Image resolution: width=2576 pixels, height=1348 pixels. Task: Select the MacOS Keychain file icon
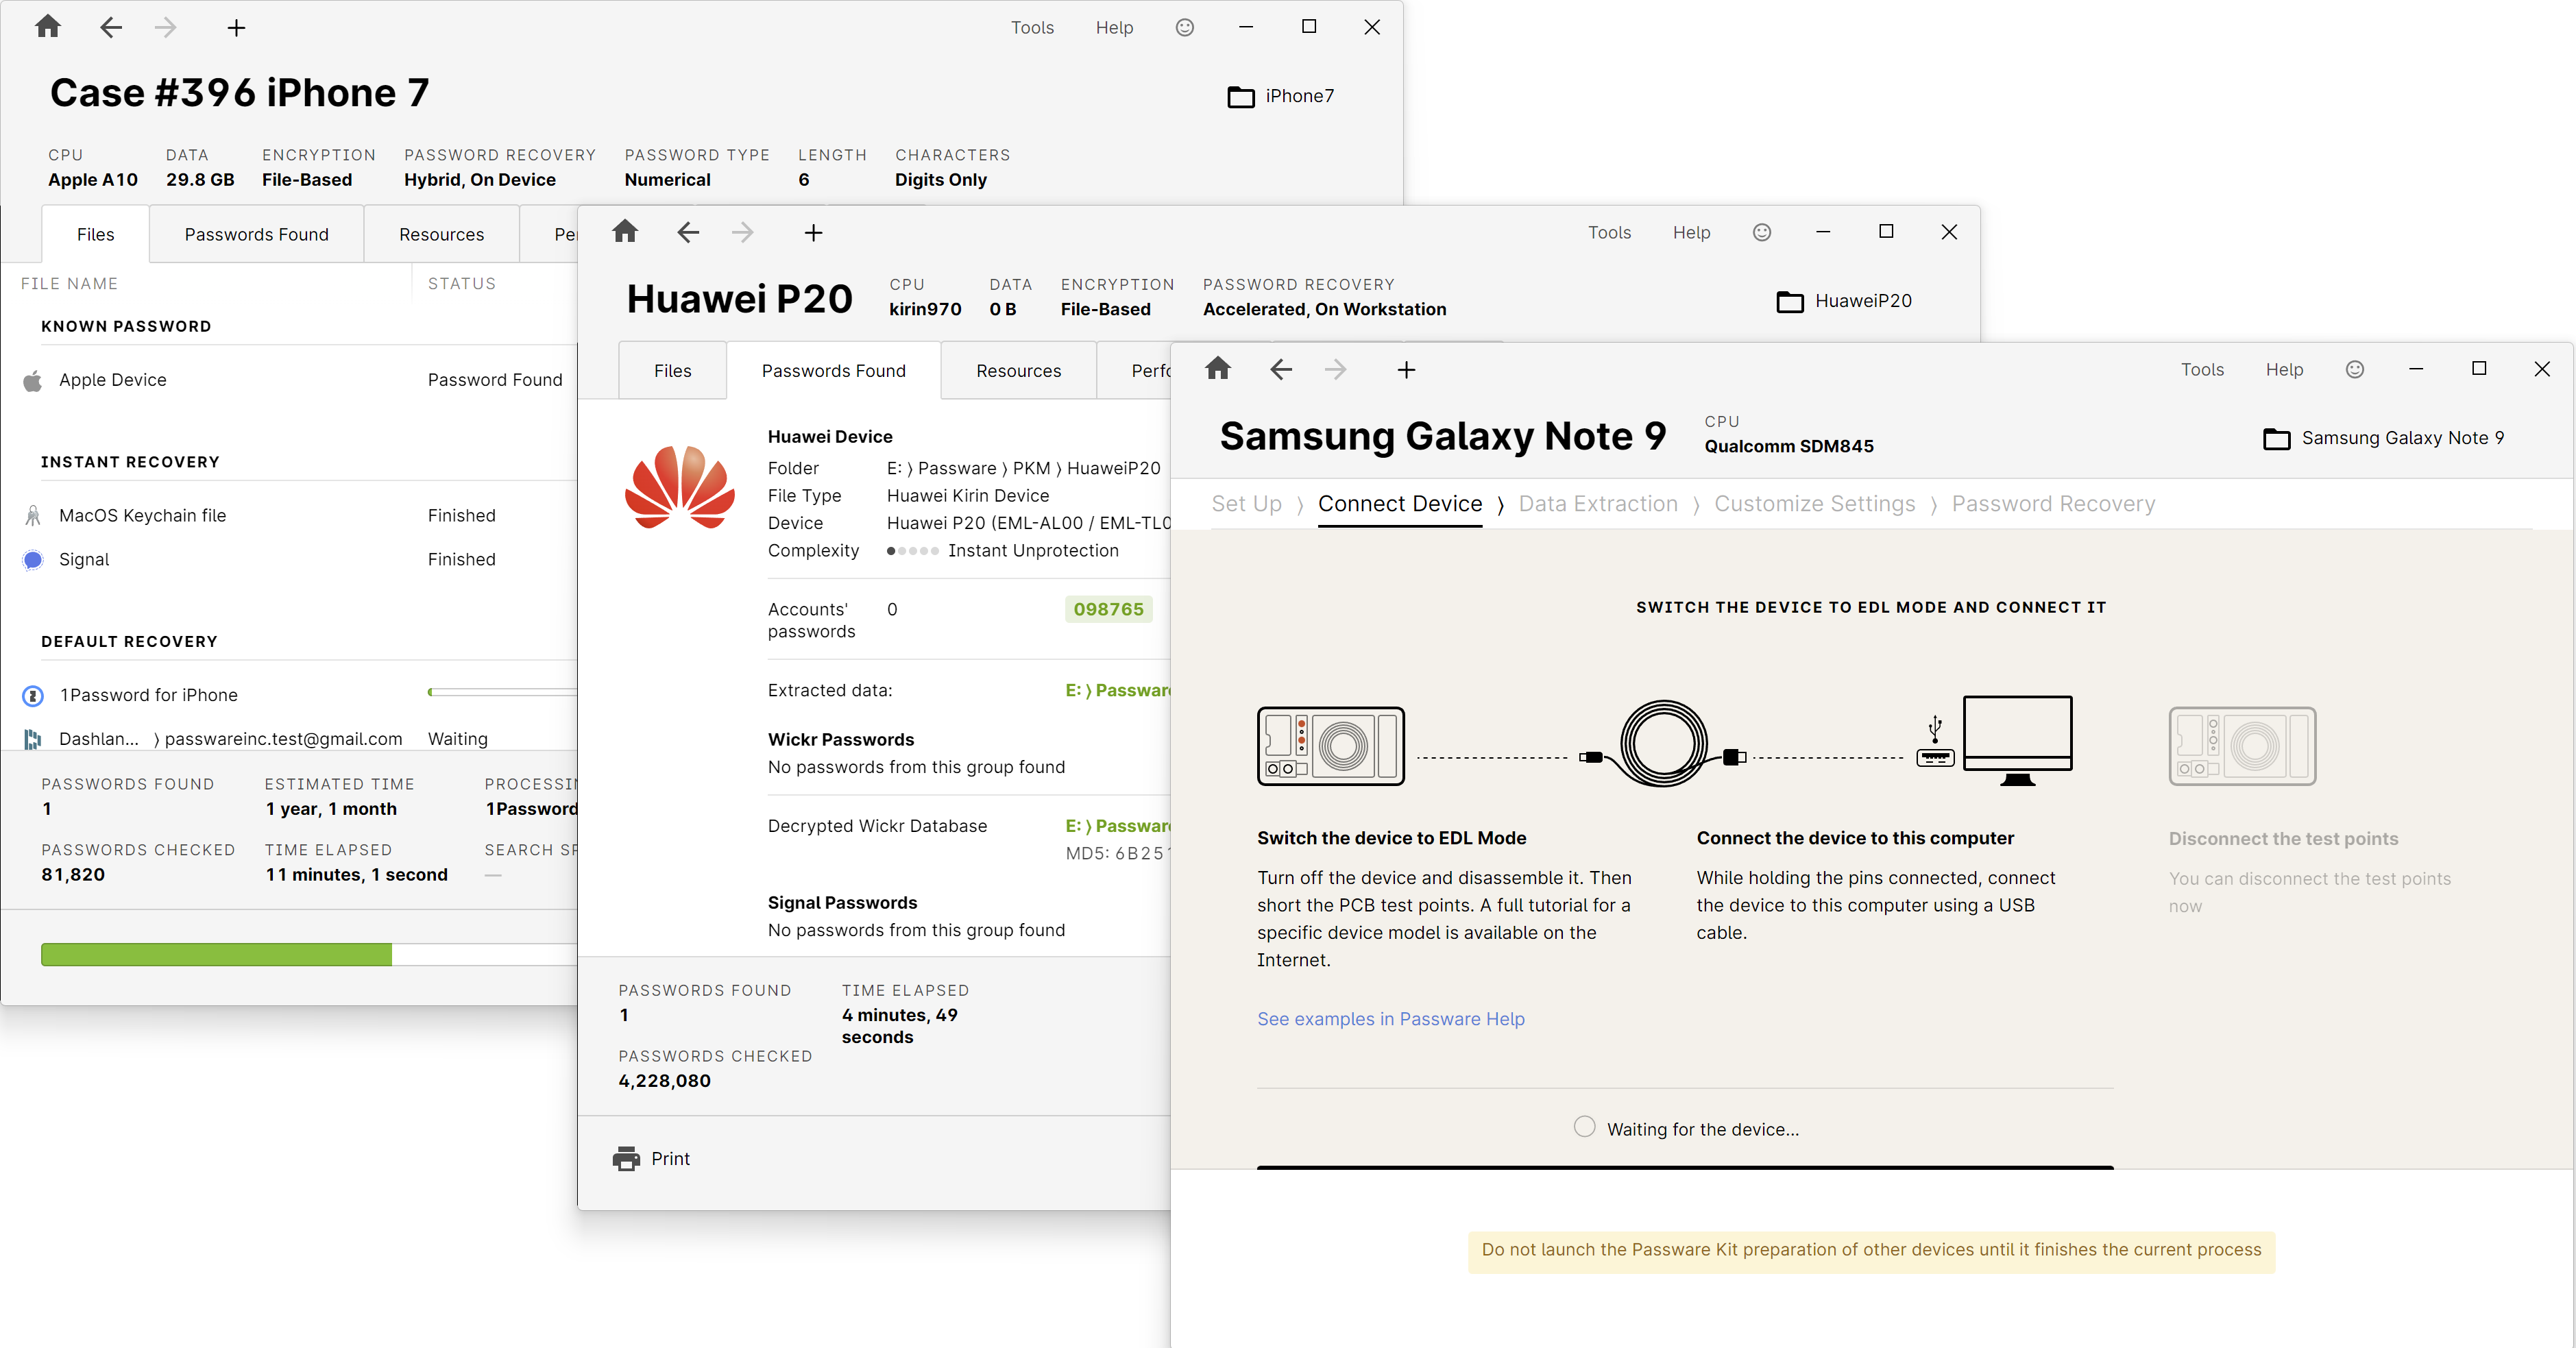[33, 516]
